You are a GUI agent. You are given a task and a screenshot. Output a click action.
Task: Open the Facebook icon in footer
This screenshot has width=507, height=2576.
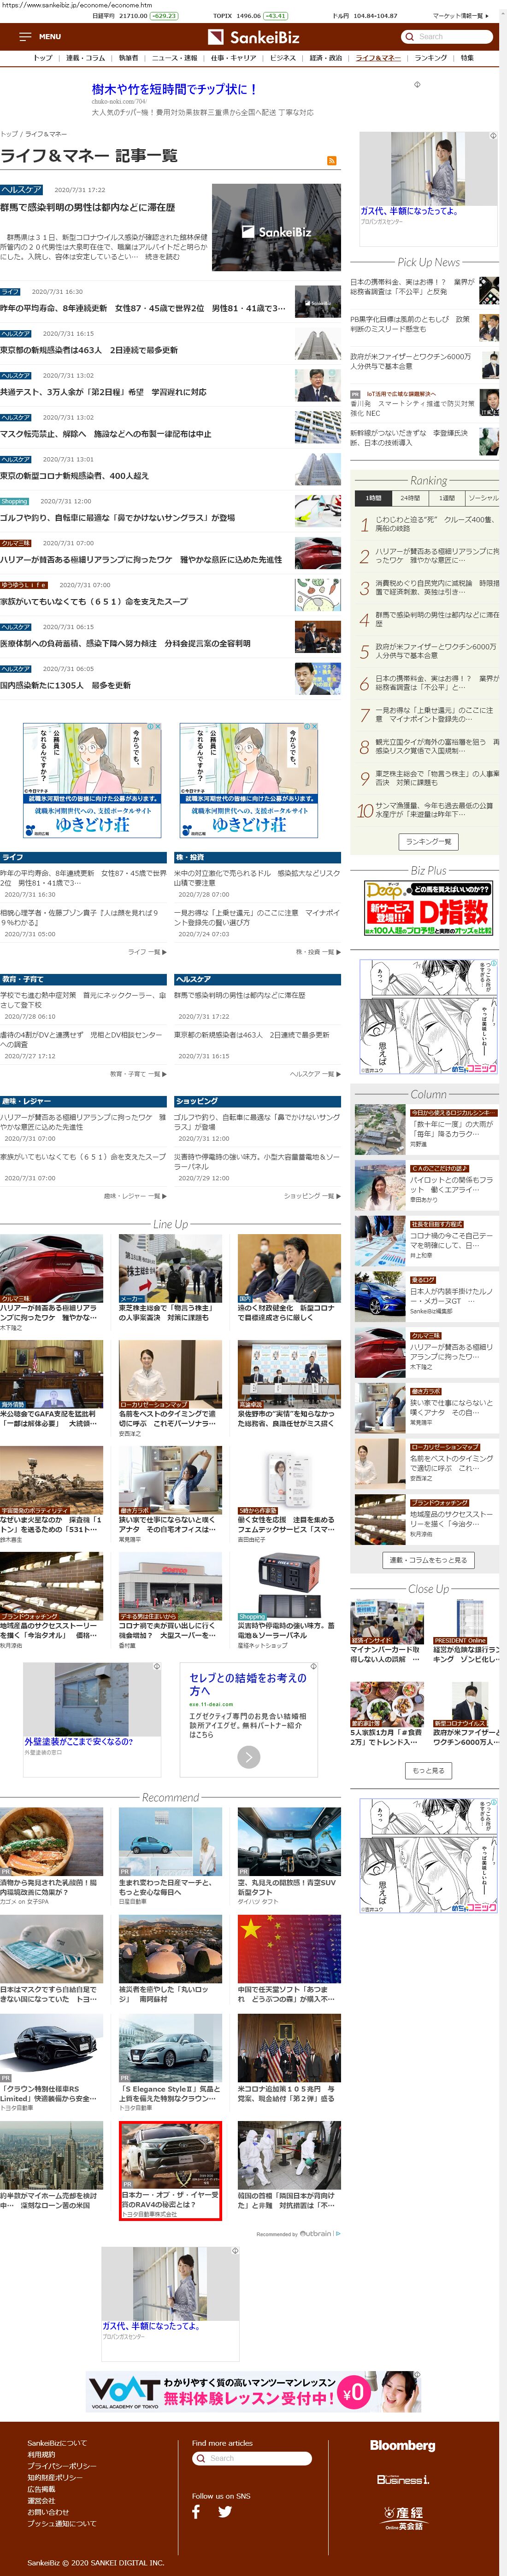(x=196, y=2512)
